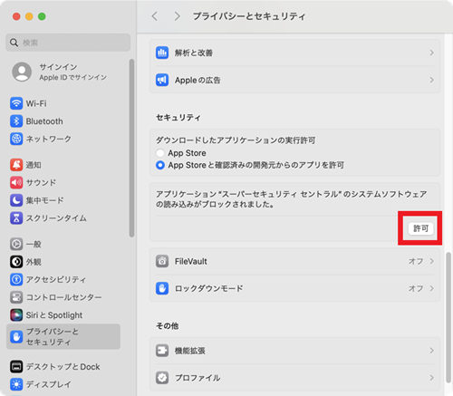Select デスクトップと Dock in the sidebar
The height and width of the screenshot is (396, 453).
(63, 367)
